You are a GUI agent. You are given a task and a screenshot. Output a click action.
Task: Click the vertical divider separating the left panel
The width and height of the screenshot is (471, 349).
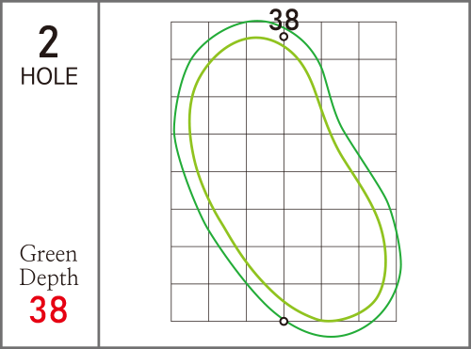[99, 174]
